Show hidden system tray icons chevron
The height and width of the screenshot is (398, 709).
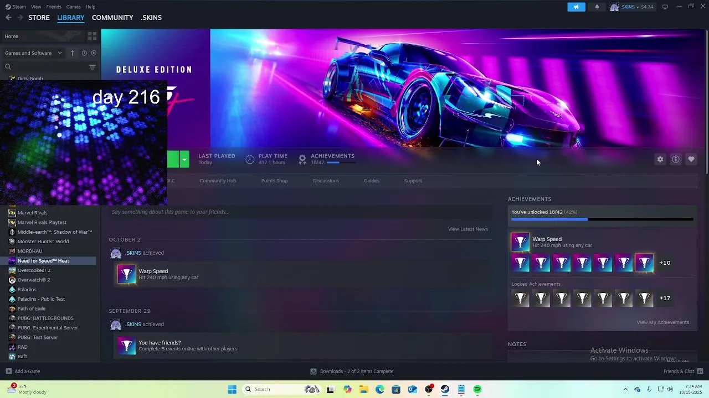(625, 389)
